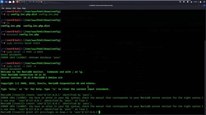Launch Firefox from the top panel
Viewport: 206px width, 115px height.
(x=17, y=2)
